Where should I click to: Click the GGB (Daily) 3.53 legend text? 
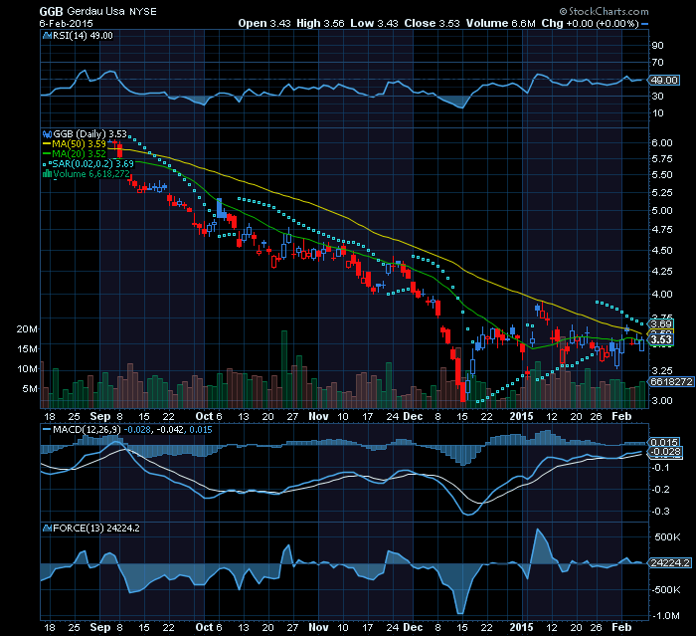click(x=89, y=133)
